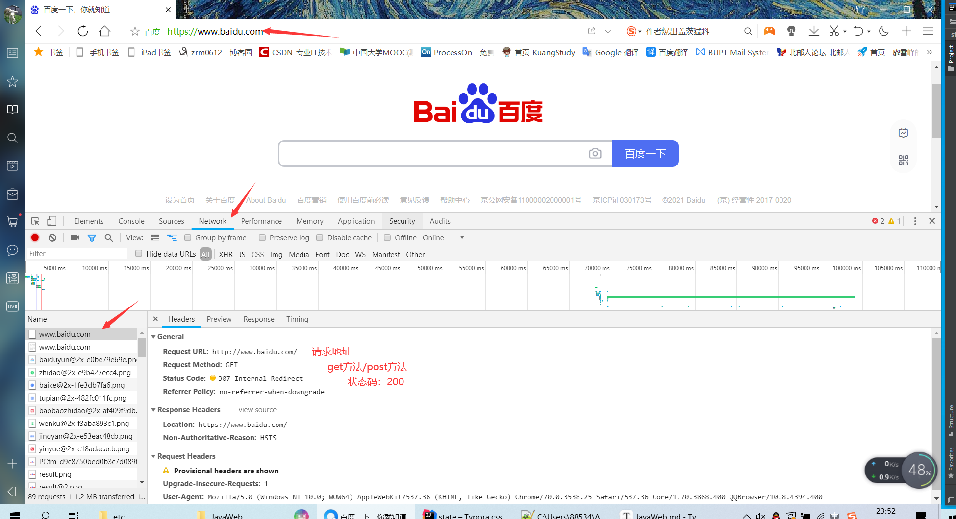Viewport: 956px width, 519px height.
Task: Open the favorites star in left sidebar
Action: pos(12,81)
